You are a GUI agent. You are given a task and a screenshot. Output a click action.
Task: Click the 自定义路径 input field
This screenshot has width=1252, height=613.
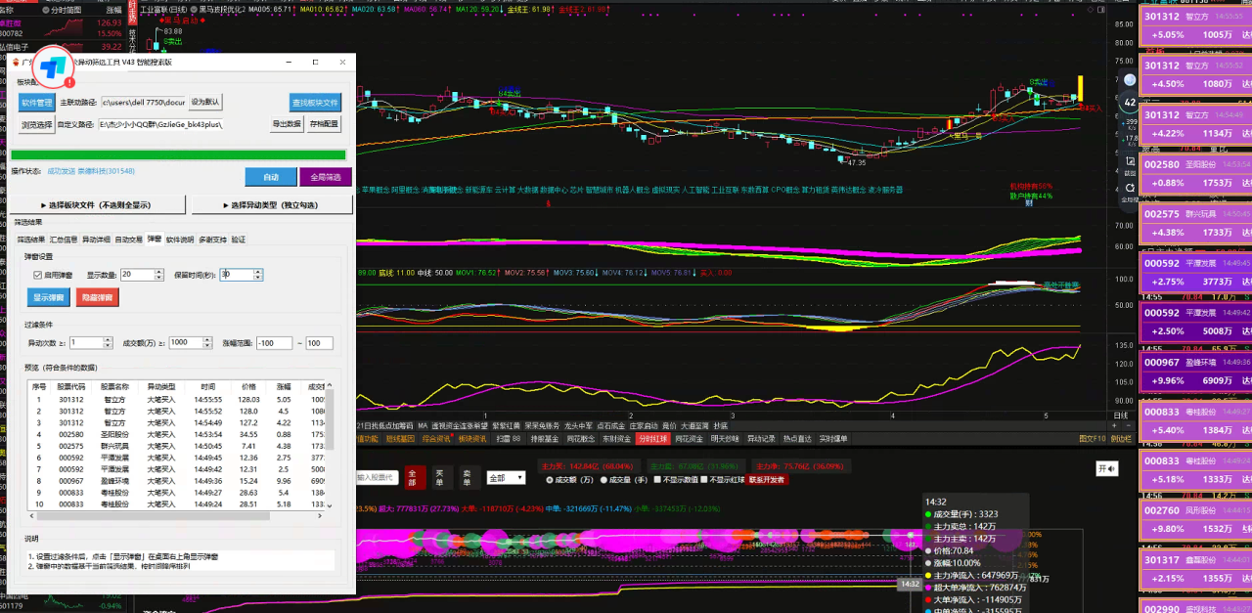162,124
